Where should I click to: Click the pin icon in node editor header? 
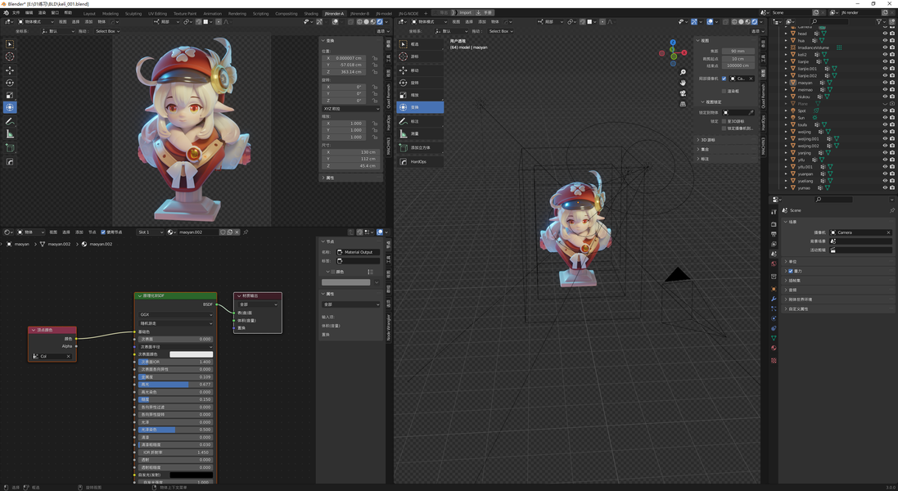(246, 232)
